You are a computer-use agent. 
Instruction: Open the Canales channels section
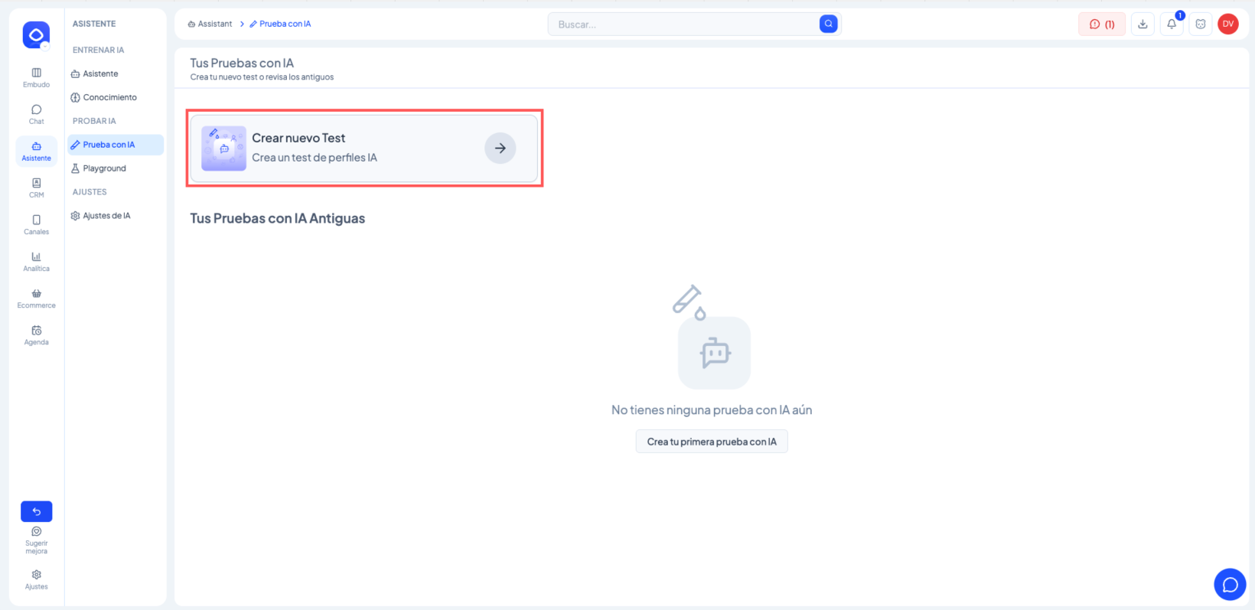click(x=36, y=224)
